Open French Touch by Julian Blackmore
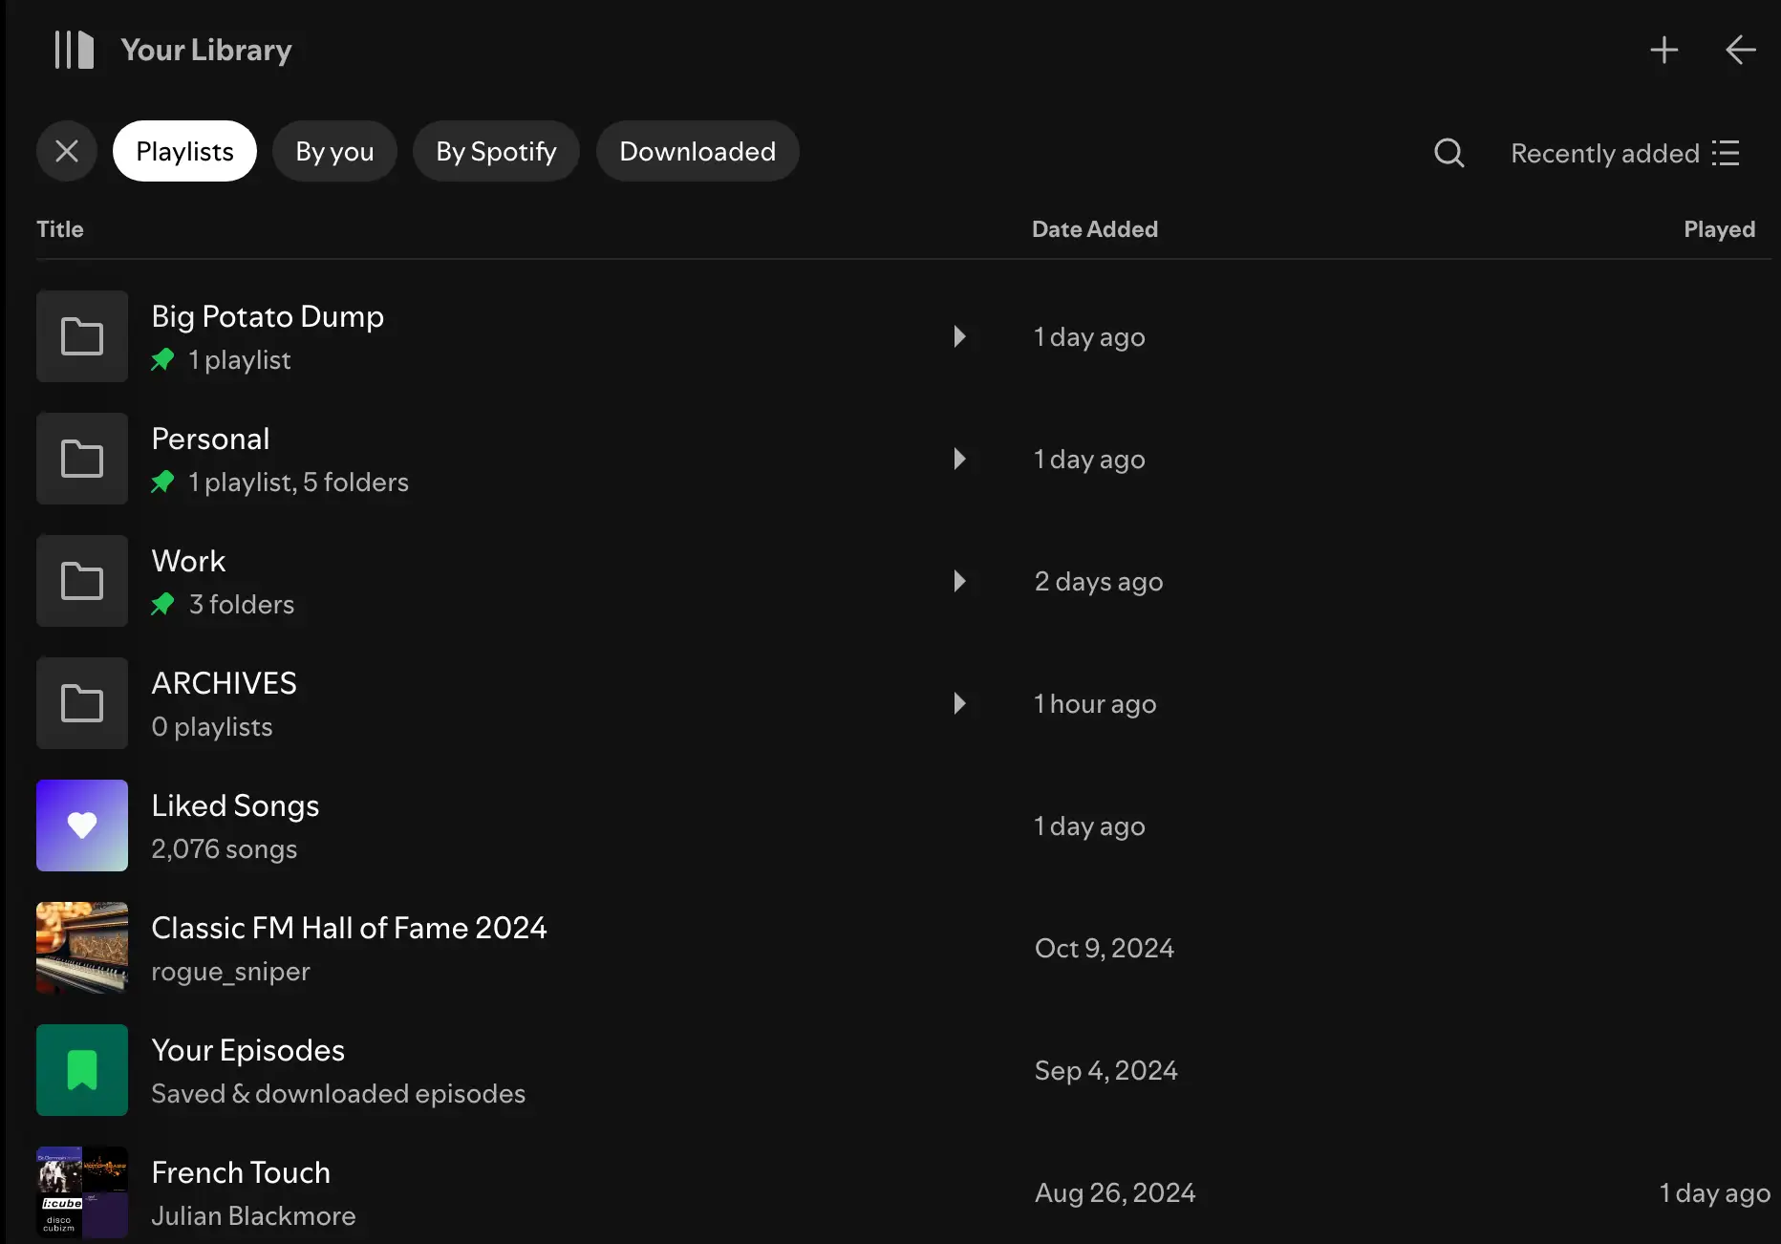The image size is (1781, 1244). (x=241, y=1192)
